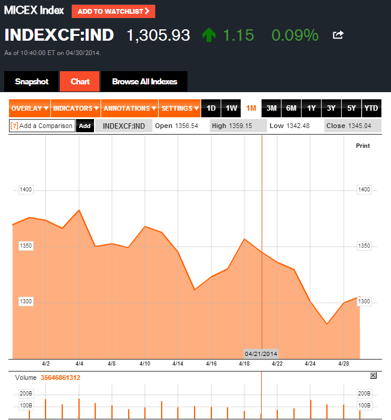Viewport: 391px width, 420px height.
Task: Click the black Add comparison button
Action: click(85, 126)
